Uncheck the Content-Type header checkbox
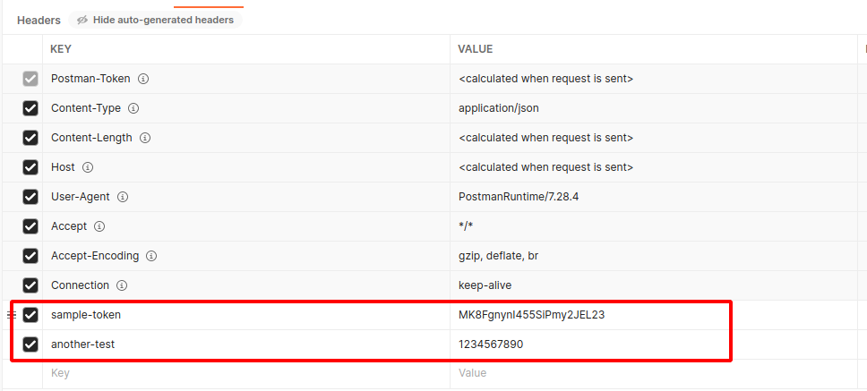The image size is (867, 391). click(30, 108)
